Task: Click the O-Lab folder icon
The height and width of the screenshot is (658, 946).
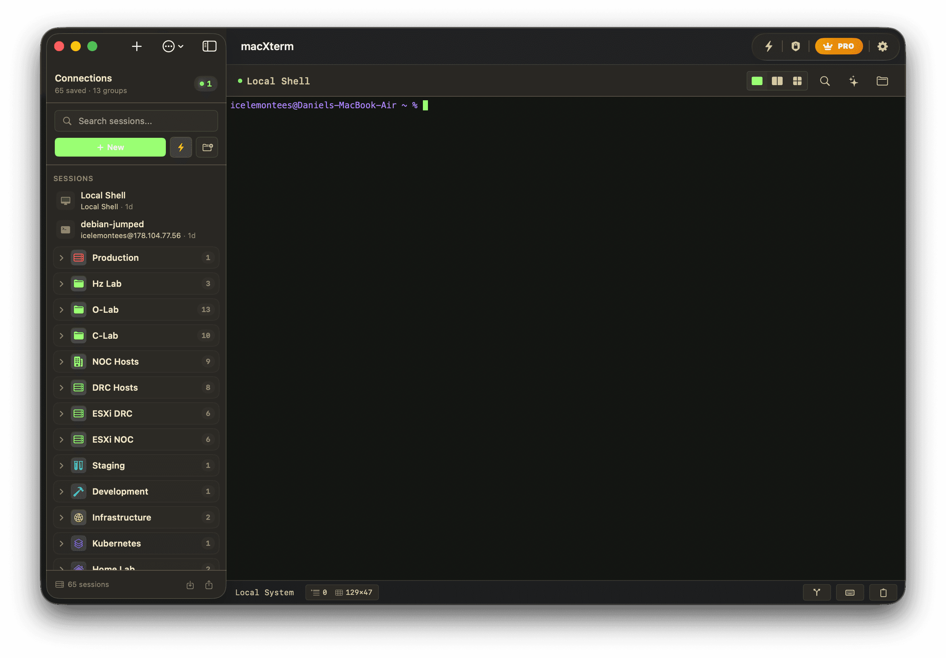Action: 79,310
